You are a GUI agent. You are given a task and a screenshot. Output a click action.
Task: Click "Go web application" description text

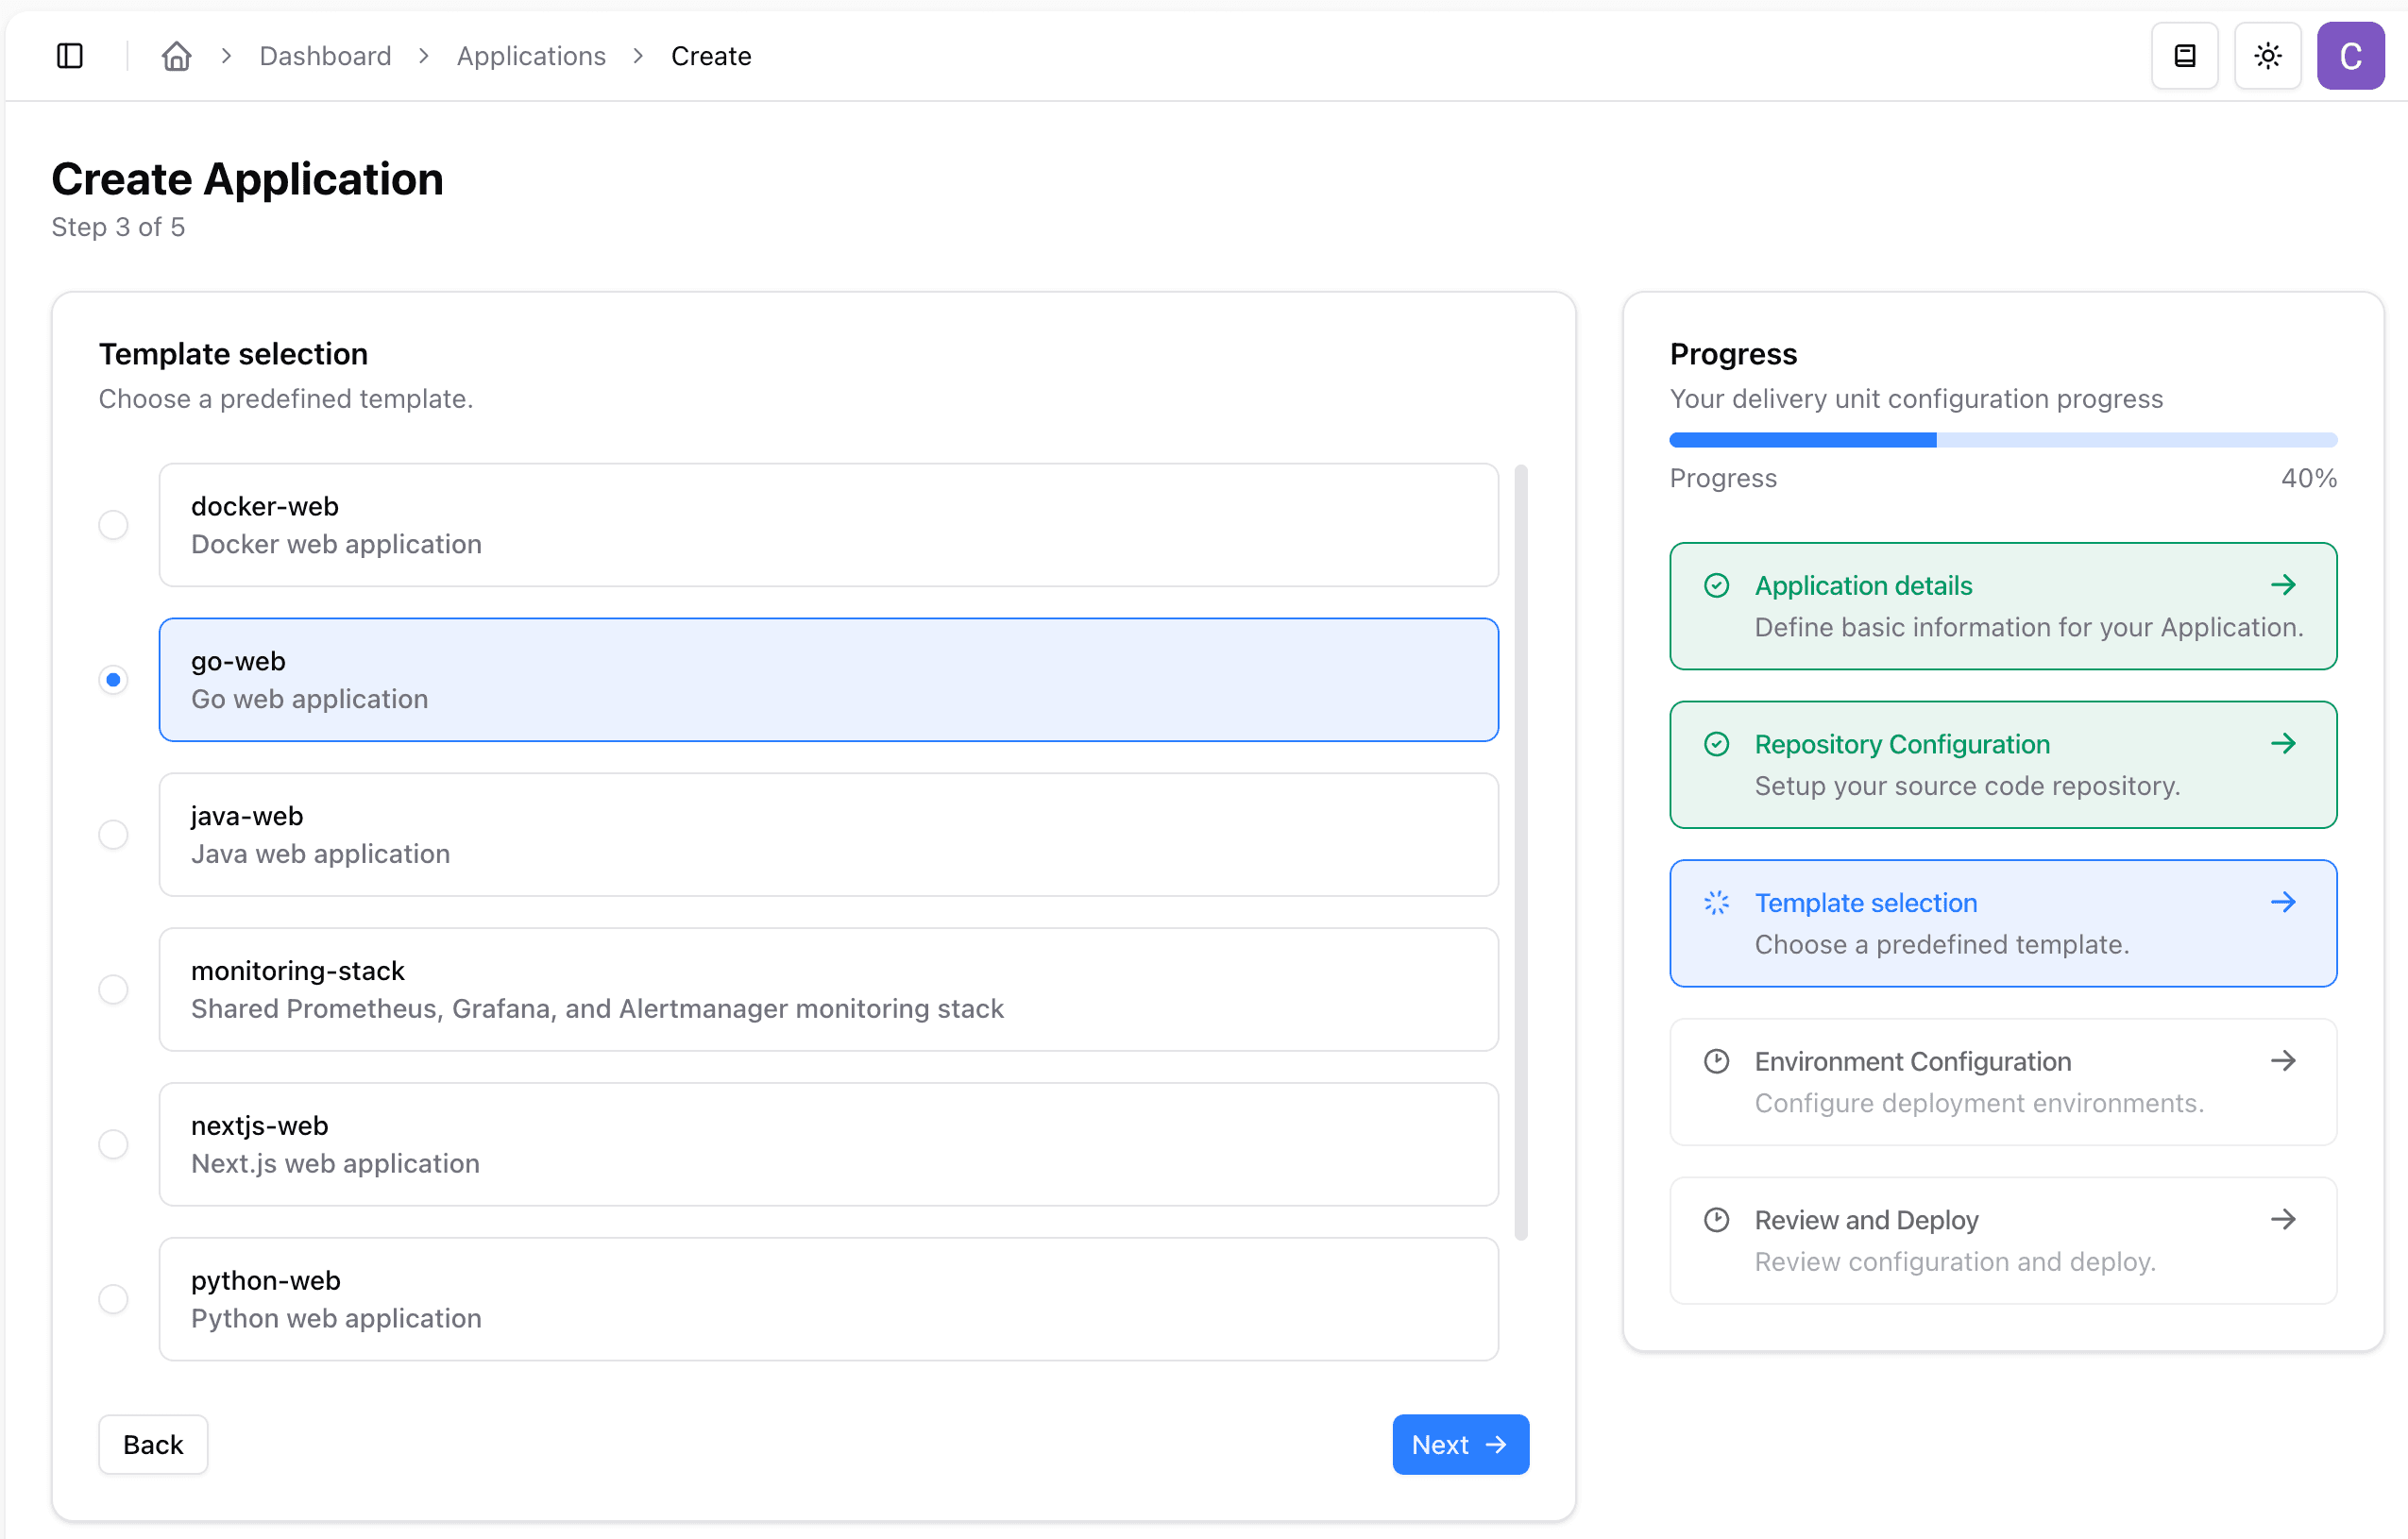pyautogui.click(x=309, y=699)
